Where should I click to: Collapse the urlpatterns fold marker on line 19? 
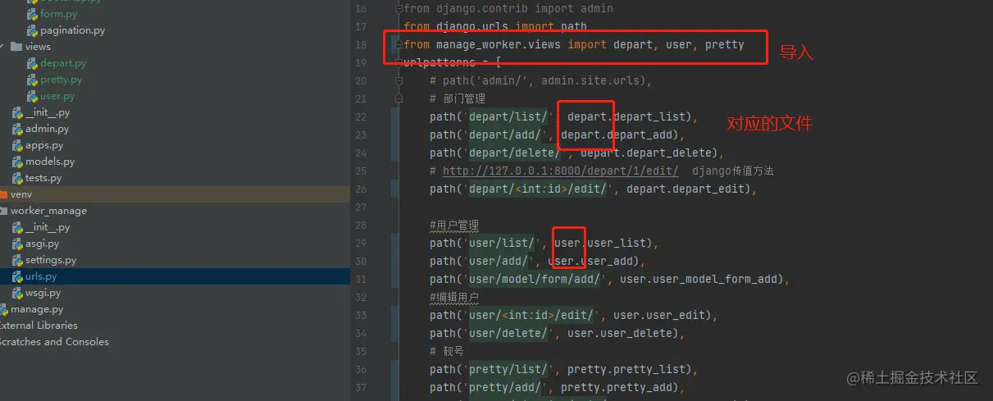[x=399, y=63]
